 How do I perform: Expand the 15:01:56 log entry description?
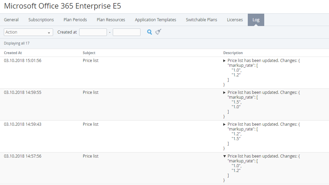[x=224, y=61]
